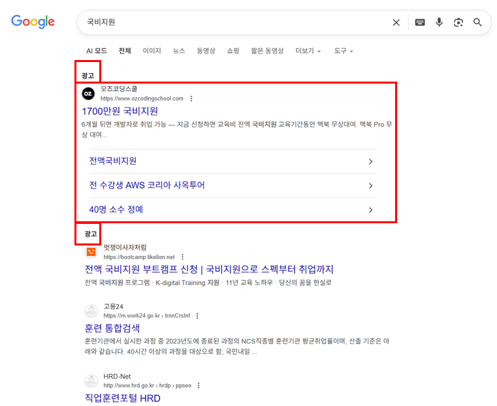This screenshot has width=497, height=406.
Task: Switch to the 이미지 tab
Action: [152, 51]
